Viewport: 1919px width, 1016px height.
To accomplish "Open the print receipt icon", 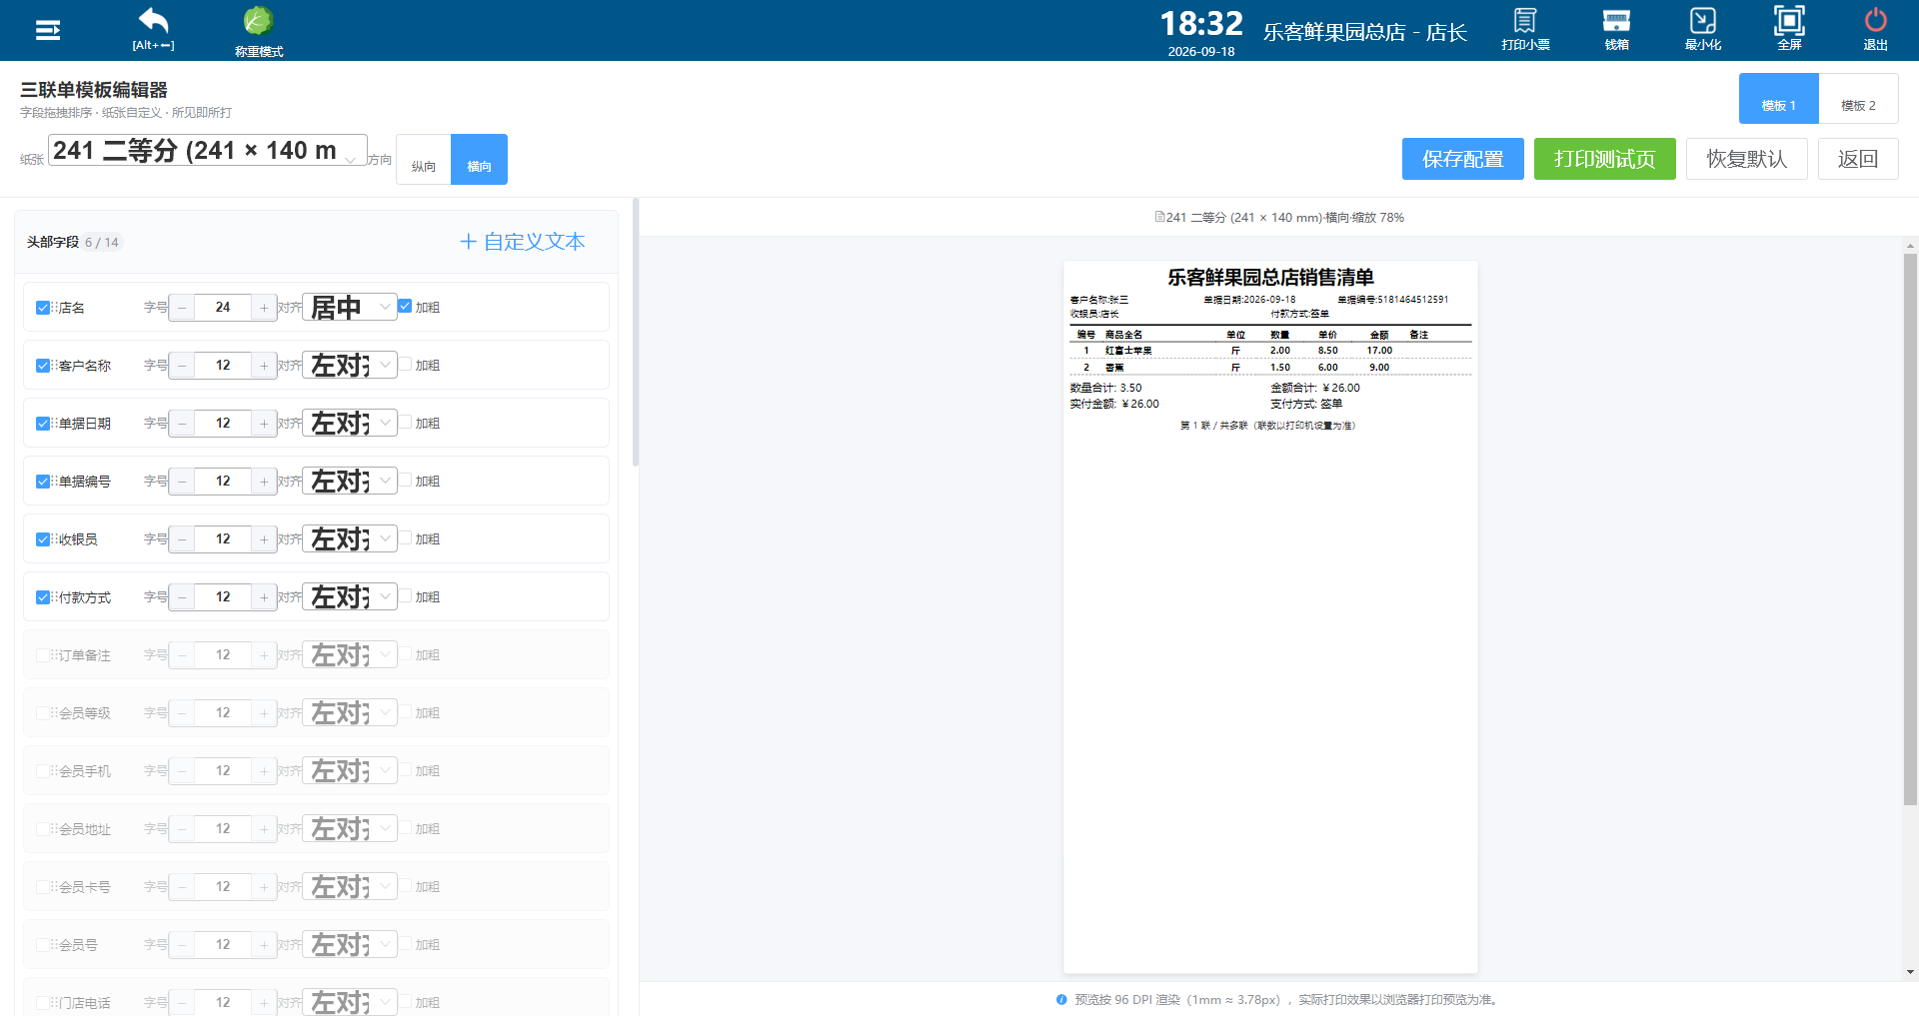I will click(1525, 29).
